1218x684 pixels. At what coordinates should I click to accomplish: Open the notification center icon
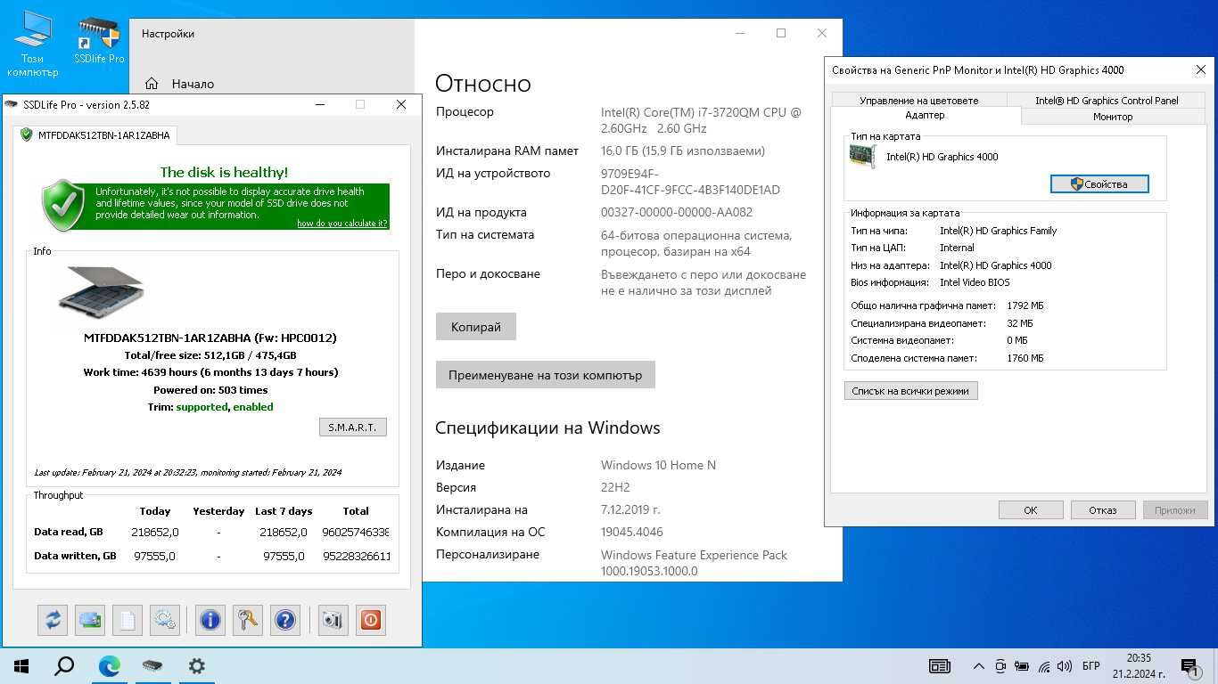tap(1189, 666)
